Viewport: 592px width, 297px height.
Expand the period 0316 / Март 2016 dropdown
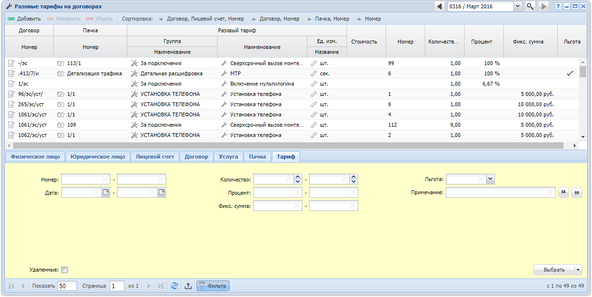pos(518,6)
